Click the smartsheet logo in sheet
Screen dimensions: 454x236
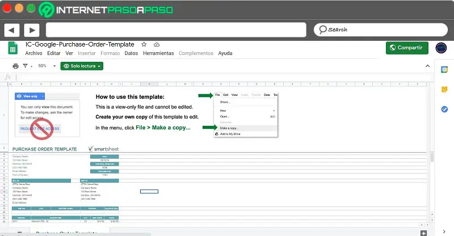tap(104, 149)
